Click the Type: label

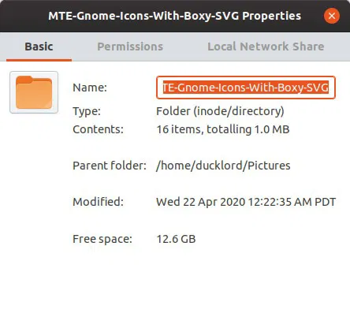tap(87, 111)
